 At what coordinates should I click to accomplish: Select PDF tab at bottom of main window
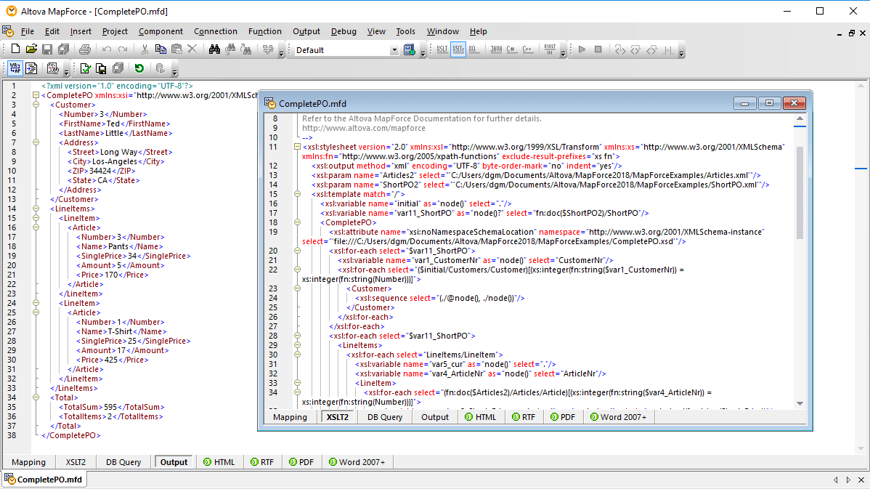pos(301,462)
